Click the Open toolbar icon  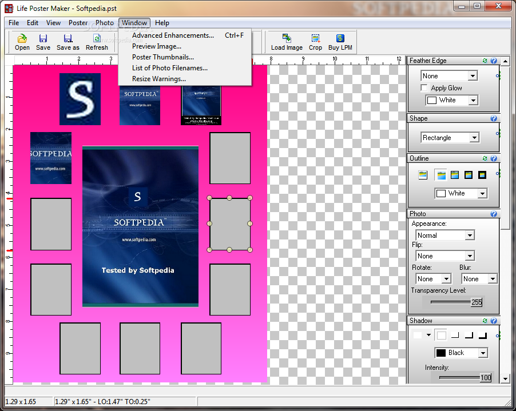(22, 39)
